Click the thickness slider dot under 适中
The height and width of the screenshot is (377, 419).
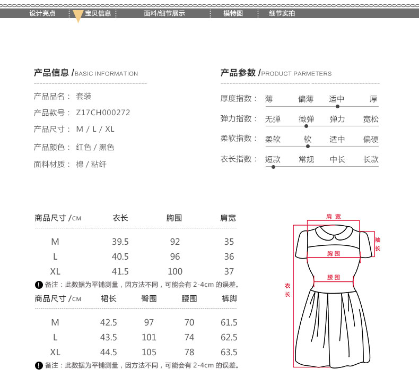(337, 107)
